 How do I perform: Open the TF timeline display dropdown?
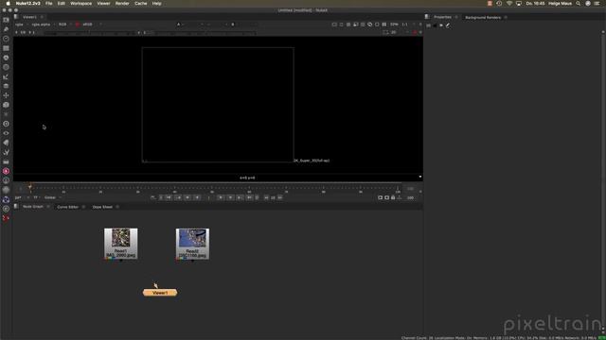[36, 197]
